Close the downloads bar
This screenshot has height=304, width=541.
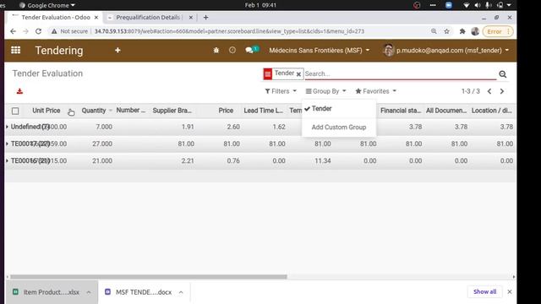click(x=510, y=291)
